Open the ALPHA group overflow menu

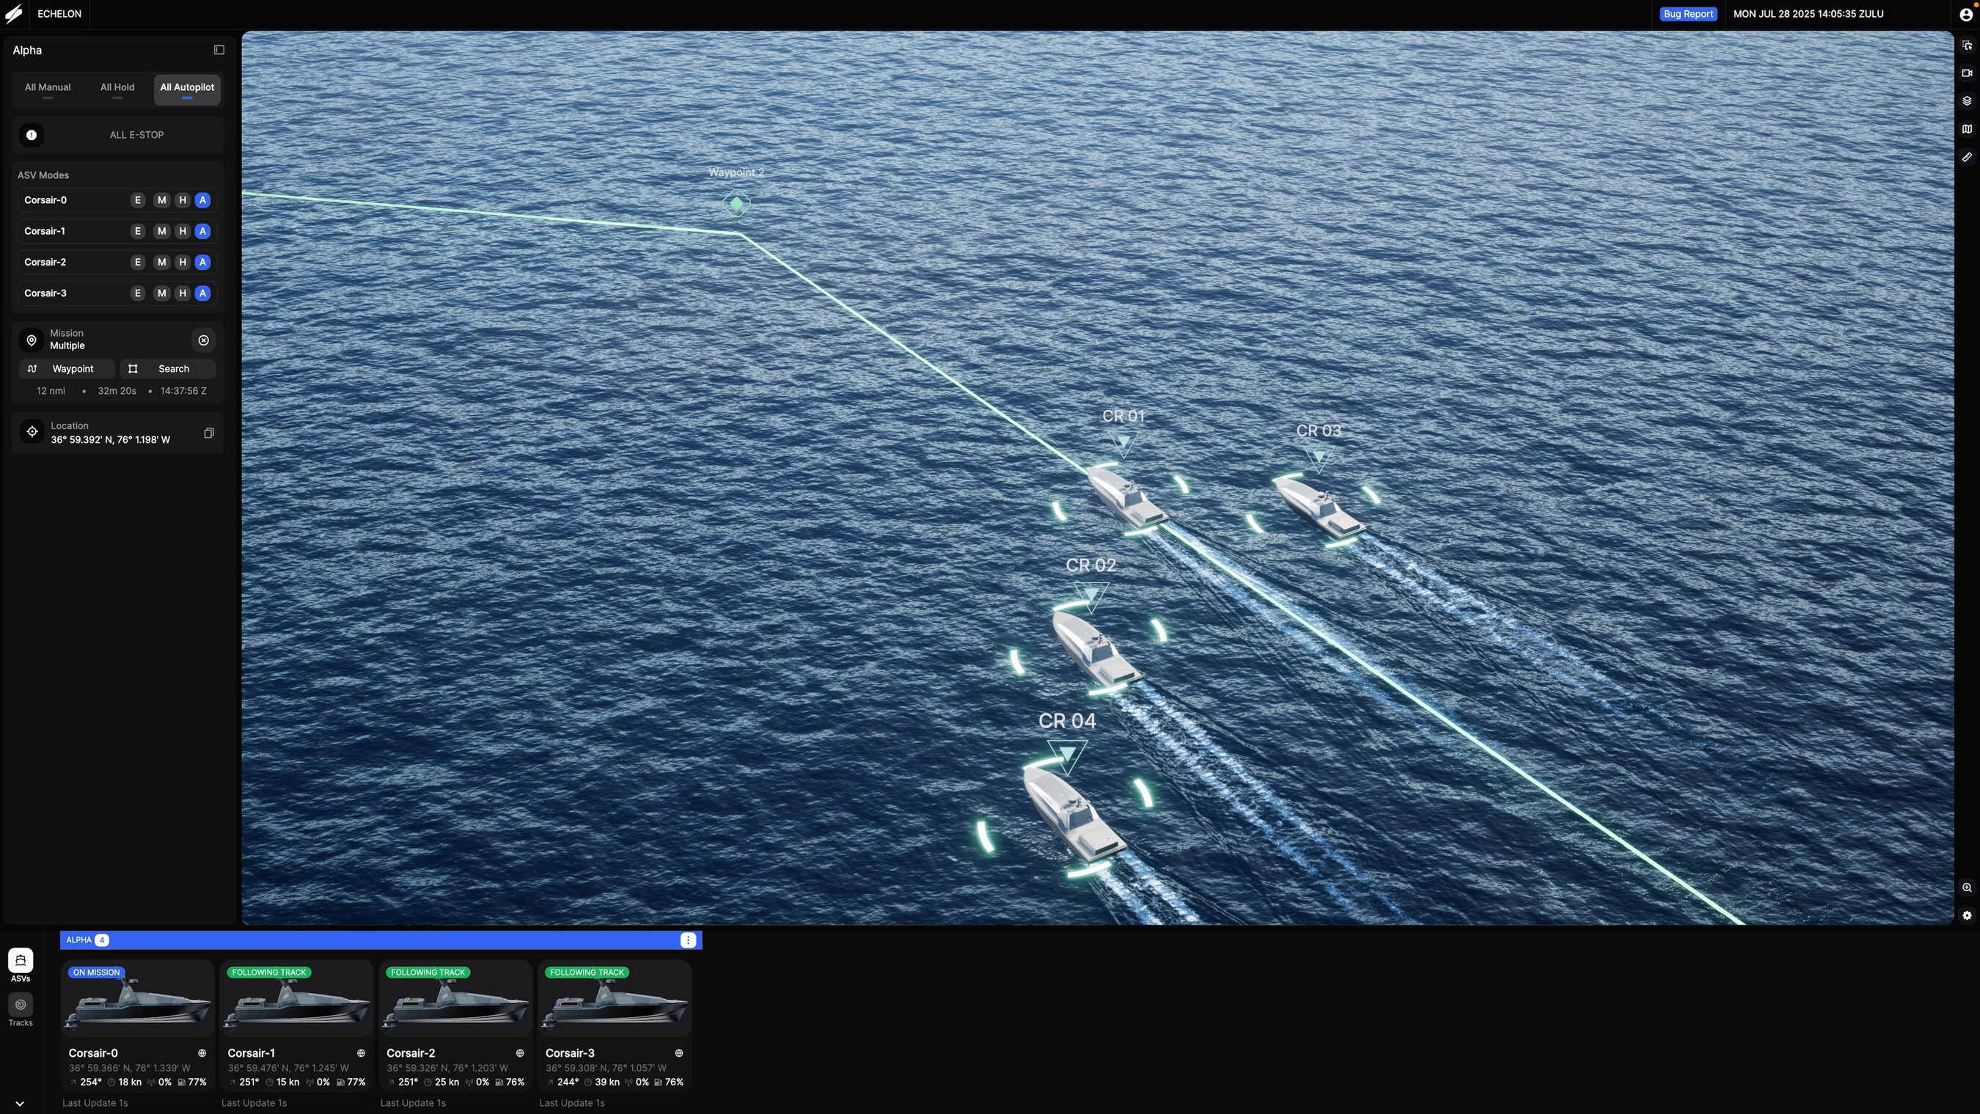coord(687,939)
